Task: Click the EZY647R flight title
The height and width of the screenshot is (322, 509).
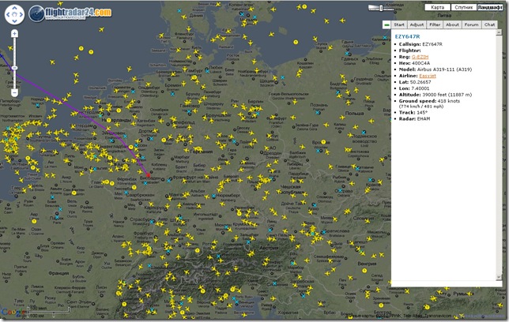Action: pos(407,36)
